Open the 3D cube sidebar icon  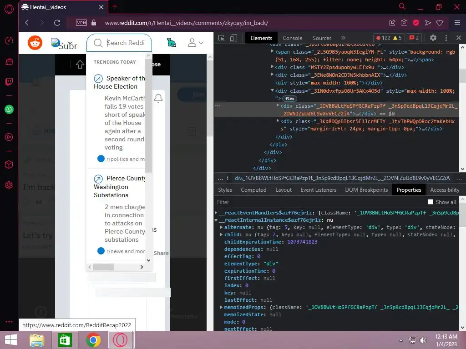pos(9,165)
